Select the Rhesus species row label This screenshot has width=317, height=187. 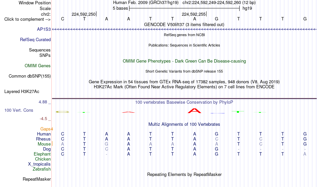click(43, 139)
